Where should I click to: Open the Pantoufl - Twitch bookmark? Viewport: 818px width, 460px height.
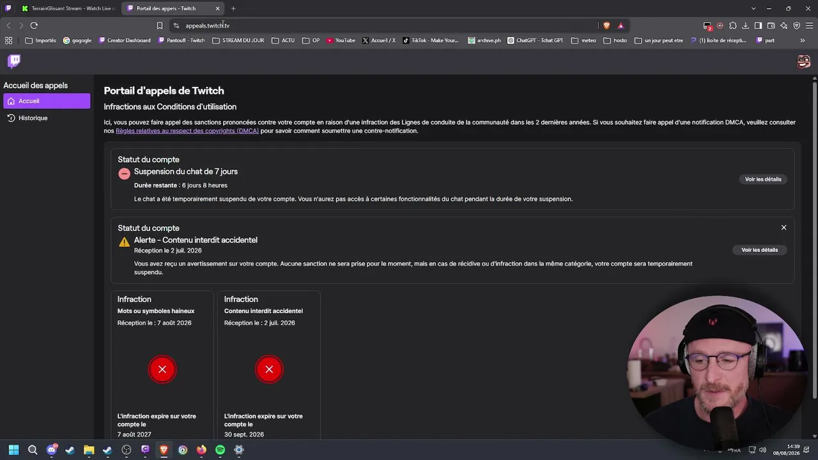(181, 40)
